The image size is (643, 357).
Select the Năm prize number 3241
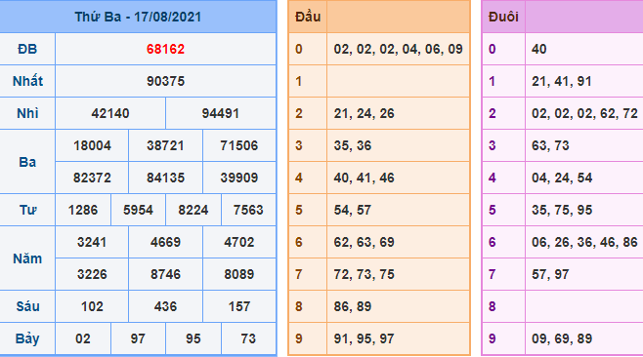(92, 242)
